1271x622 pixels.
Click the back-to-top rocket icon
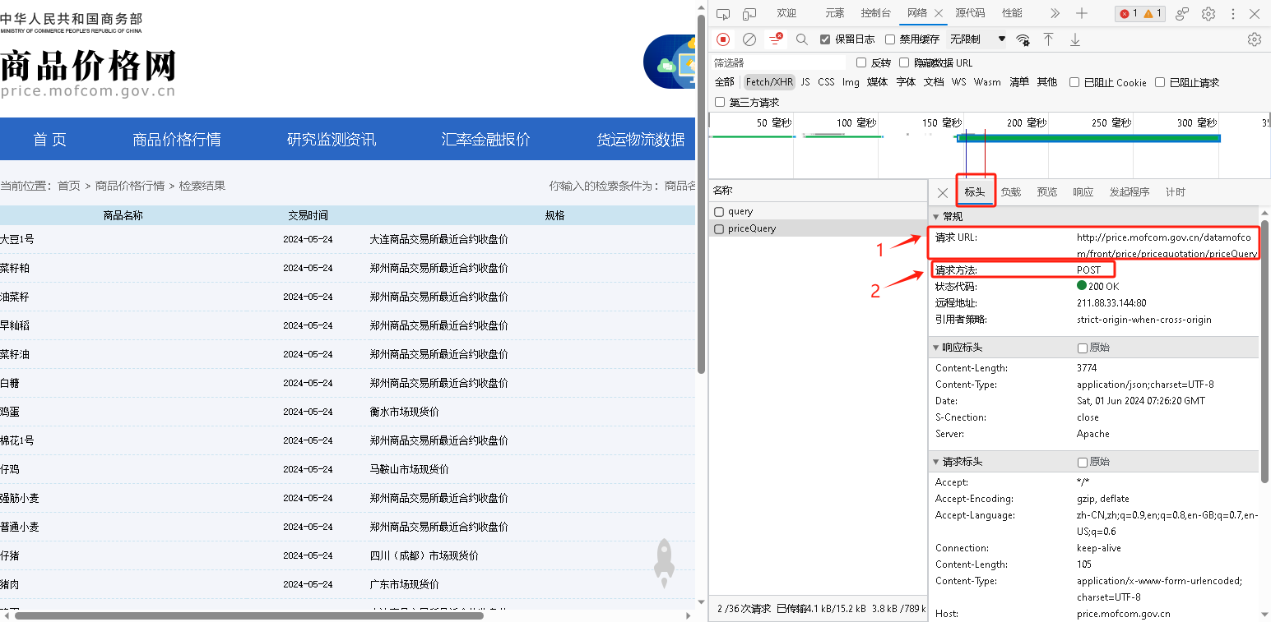coord(664,562)
